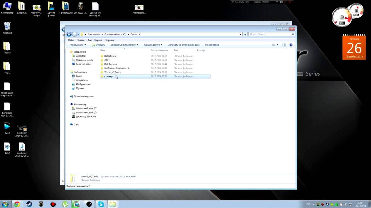Click Записать на оптический диск
371x208 pixels.
tap(184, 45)
